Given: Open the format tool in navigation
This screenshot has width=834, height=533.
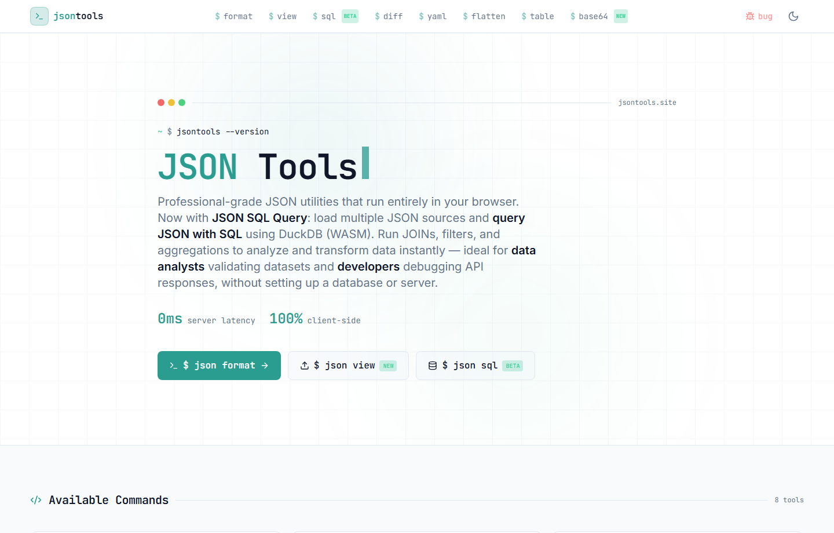Looking at the screenshot, I should click(x=233, y=16).
